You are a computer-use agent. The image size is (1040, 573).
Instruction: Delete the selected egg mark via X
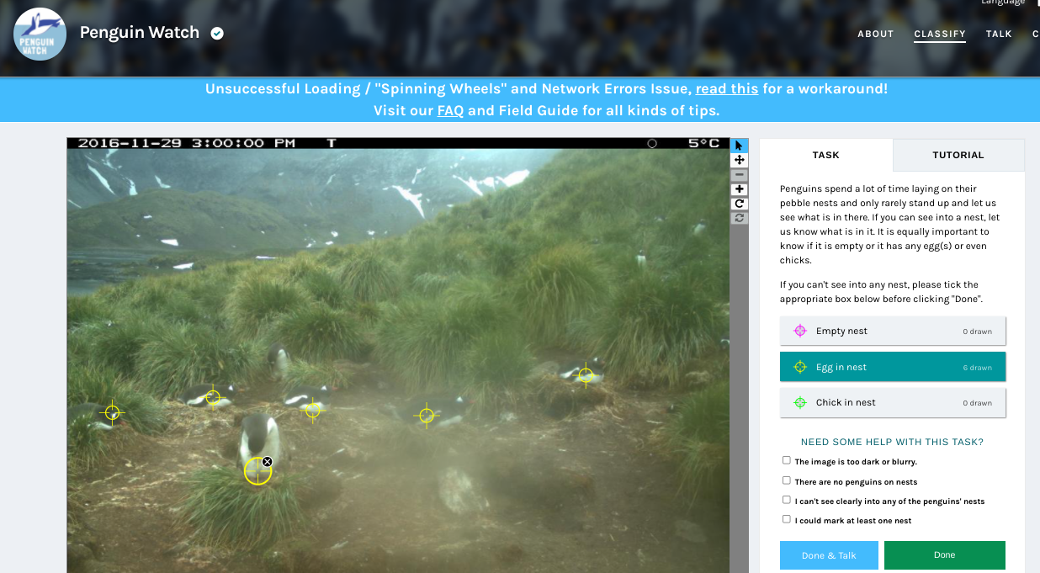267,461
